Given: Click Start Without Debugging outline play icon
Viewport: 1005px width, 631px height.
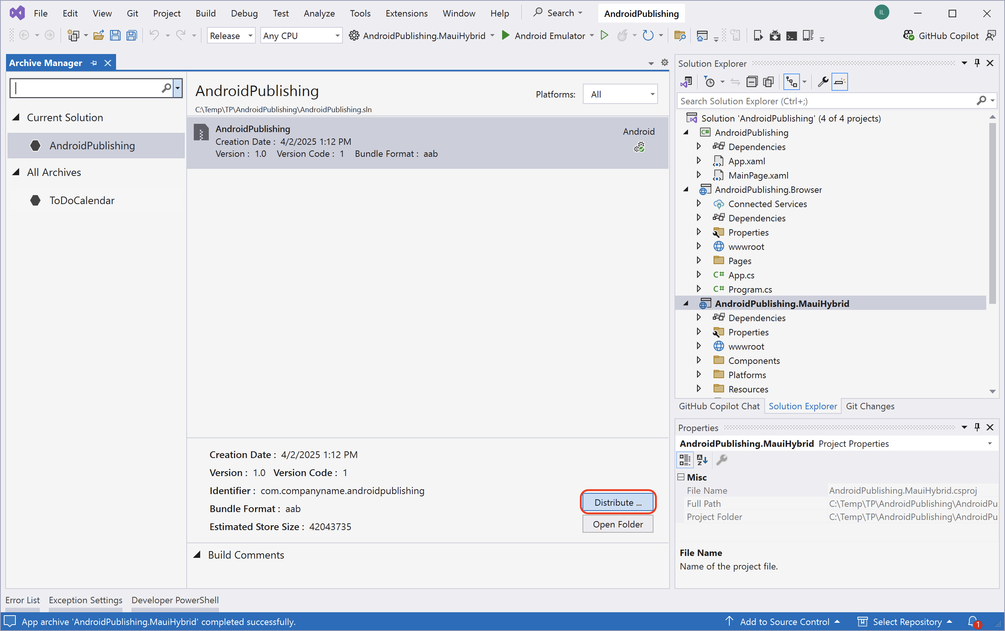Looking at the screenshot, I should [604, 35].
